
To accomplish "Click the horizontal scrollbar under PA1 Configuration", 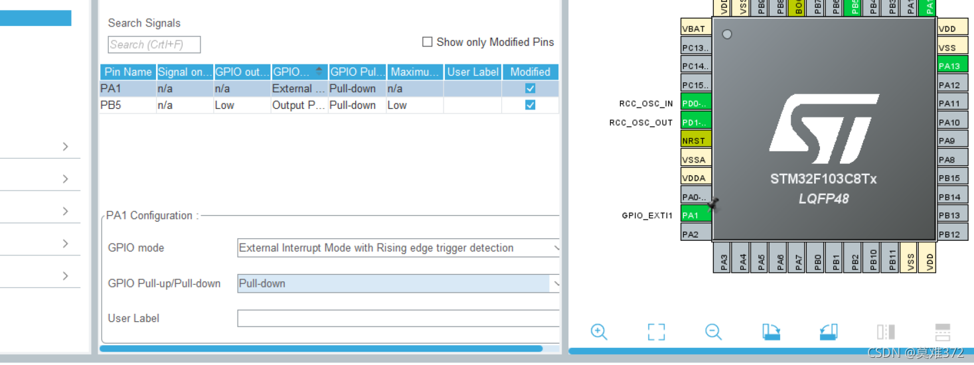I will click(x=321, y=348).
